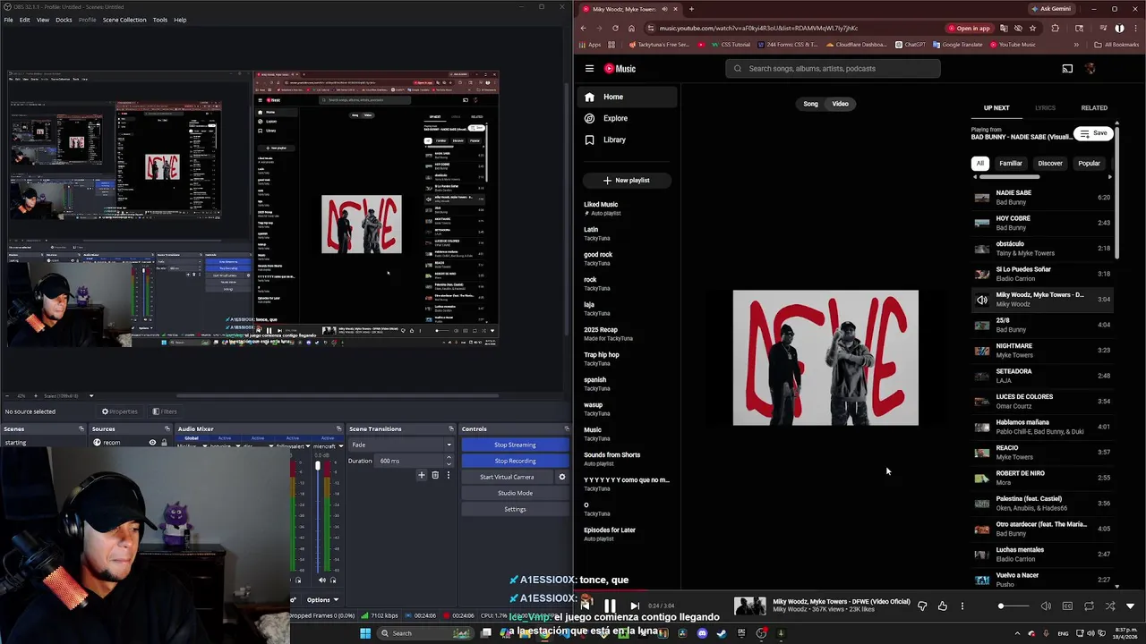Image resolution: width=1146 pixels, height=644 pixels.
Task: Open the OBS Tools menu
Action: [x=159, y=20]
